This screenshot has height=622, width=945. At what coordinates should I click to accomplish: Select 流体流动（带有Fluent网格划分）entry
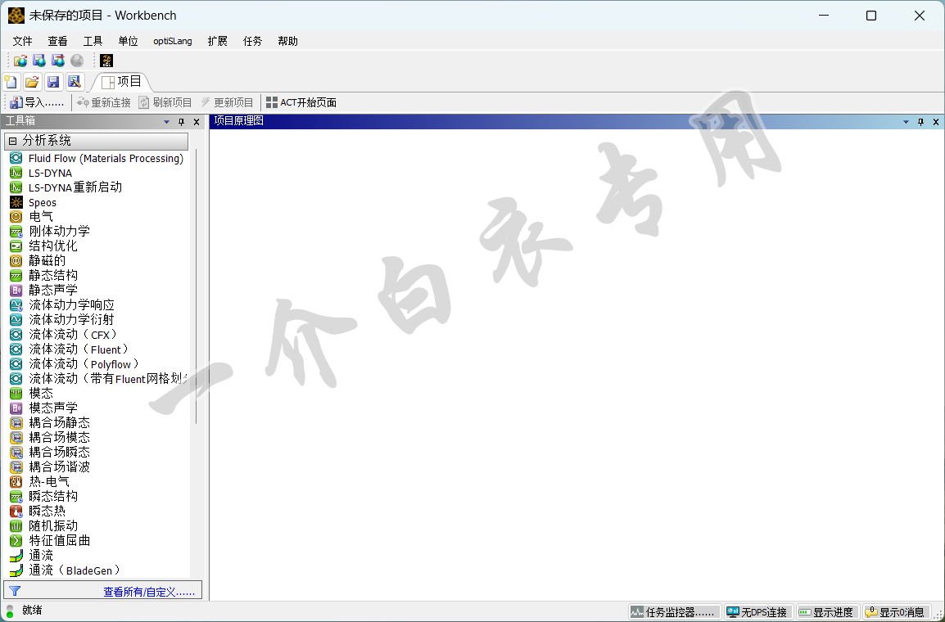[x=99, y=379]
